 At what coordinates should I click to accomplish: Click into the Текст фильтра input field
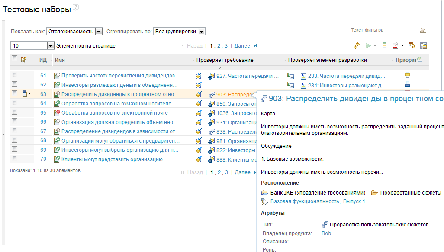[383, 30]
